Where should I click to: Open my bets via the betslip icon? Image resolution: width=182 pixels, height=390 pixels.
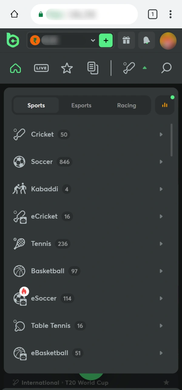coord(93,68)
